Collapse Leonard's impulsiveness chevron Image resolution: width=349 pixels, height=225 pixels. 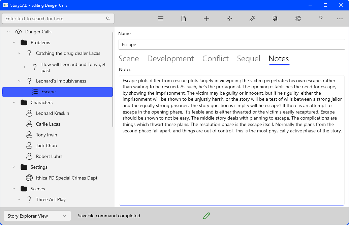(x=19, y=81)
